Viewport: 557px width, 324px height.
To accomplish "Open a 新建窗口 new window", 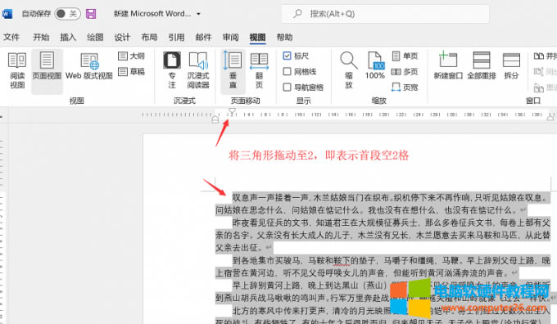I will 448,65.
